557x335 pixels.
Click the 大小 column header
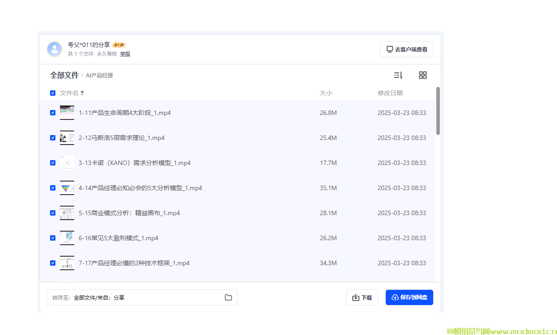point(326,93)
